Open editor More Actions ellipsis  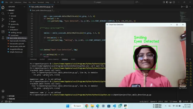click(x=190, y=7)
